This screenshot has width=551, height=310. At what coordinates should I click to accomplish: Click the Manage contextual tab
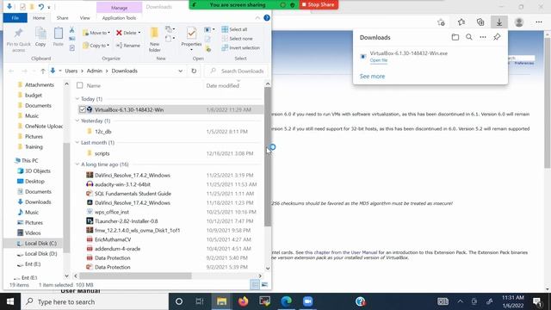coord(119,8)
